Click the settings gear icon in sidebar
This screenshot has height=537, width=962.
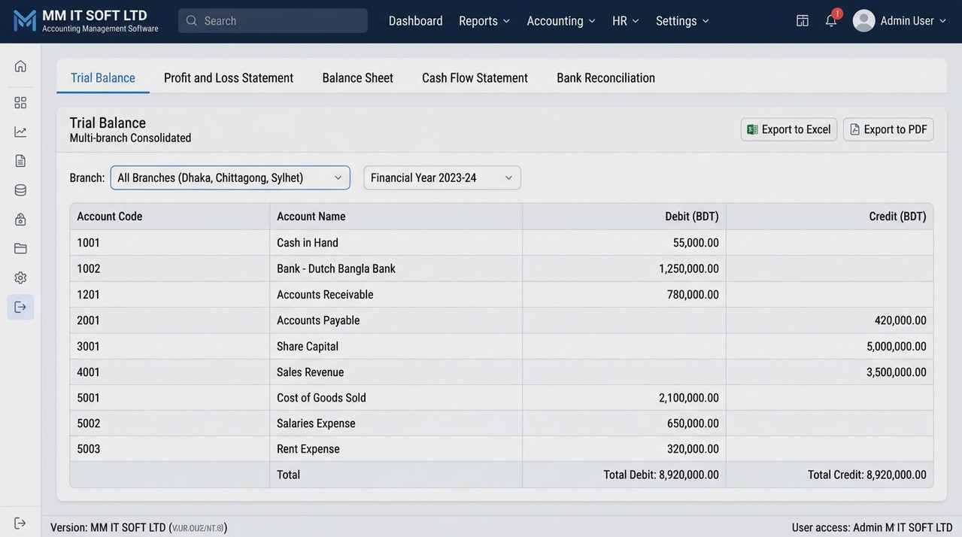[x=20, y=278]
